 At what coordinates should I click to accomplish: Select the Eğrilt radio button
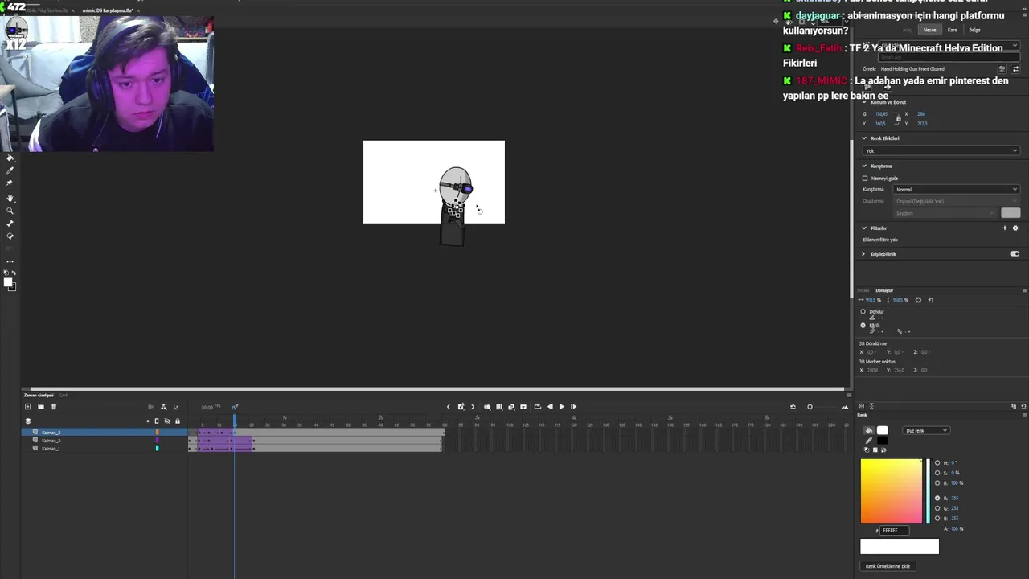click(863, 326)
